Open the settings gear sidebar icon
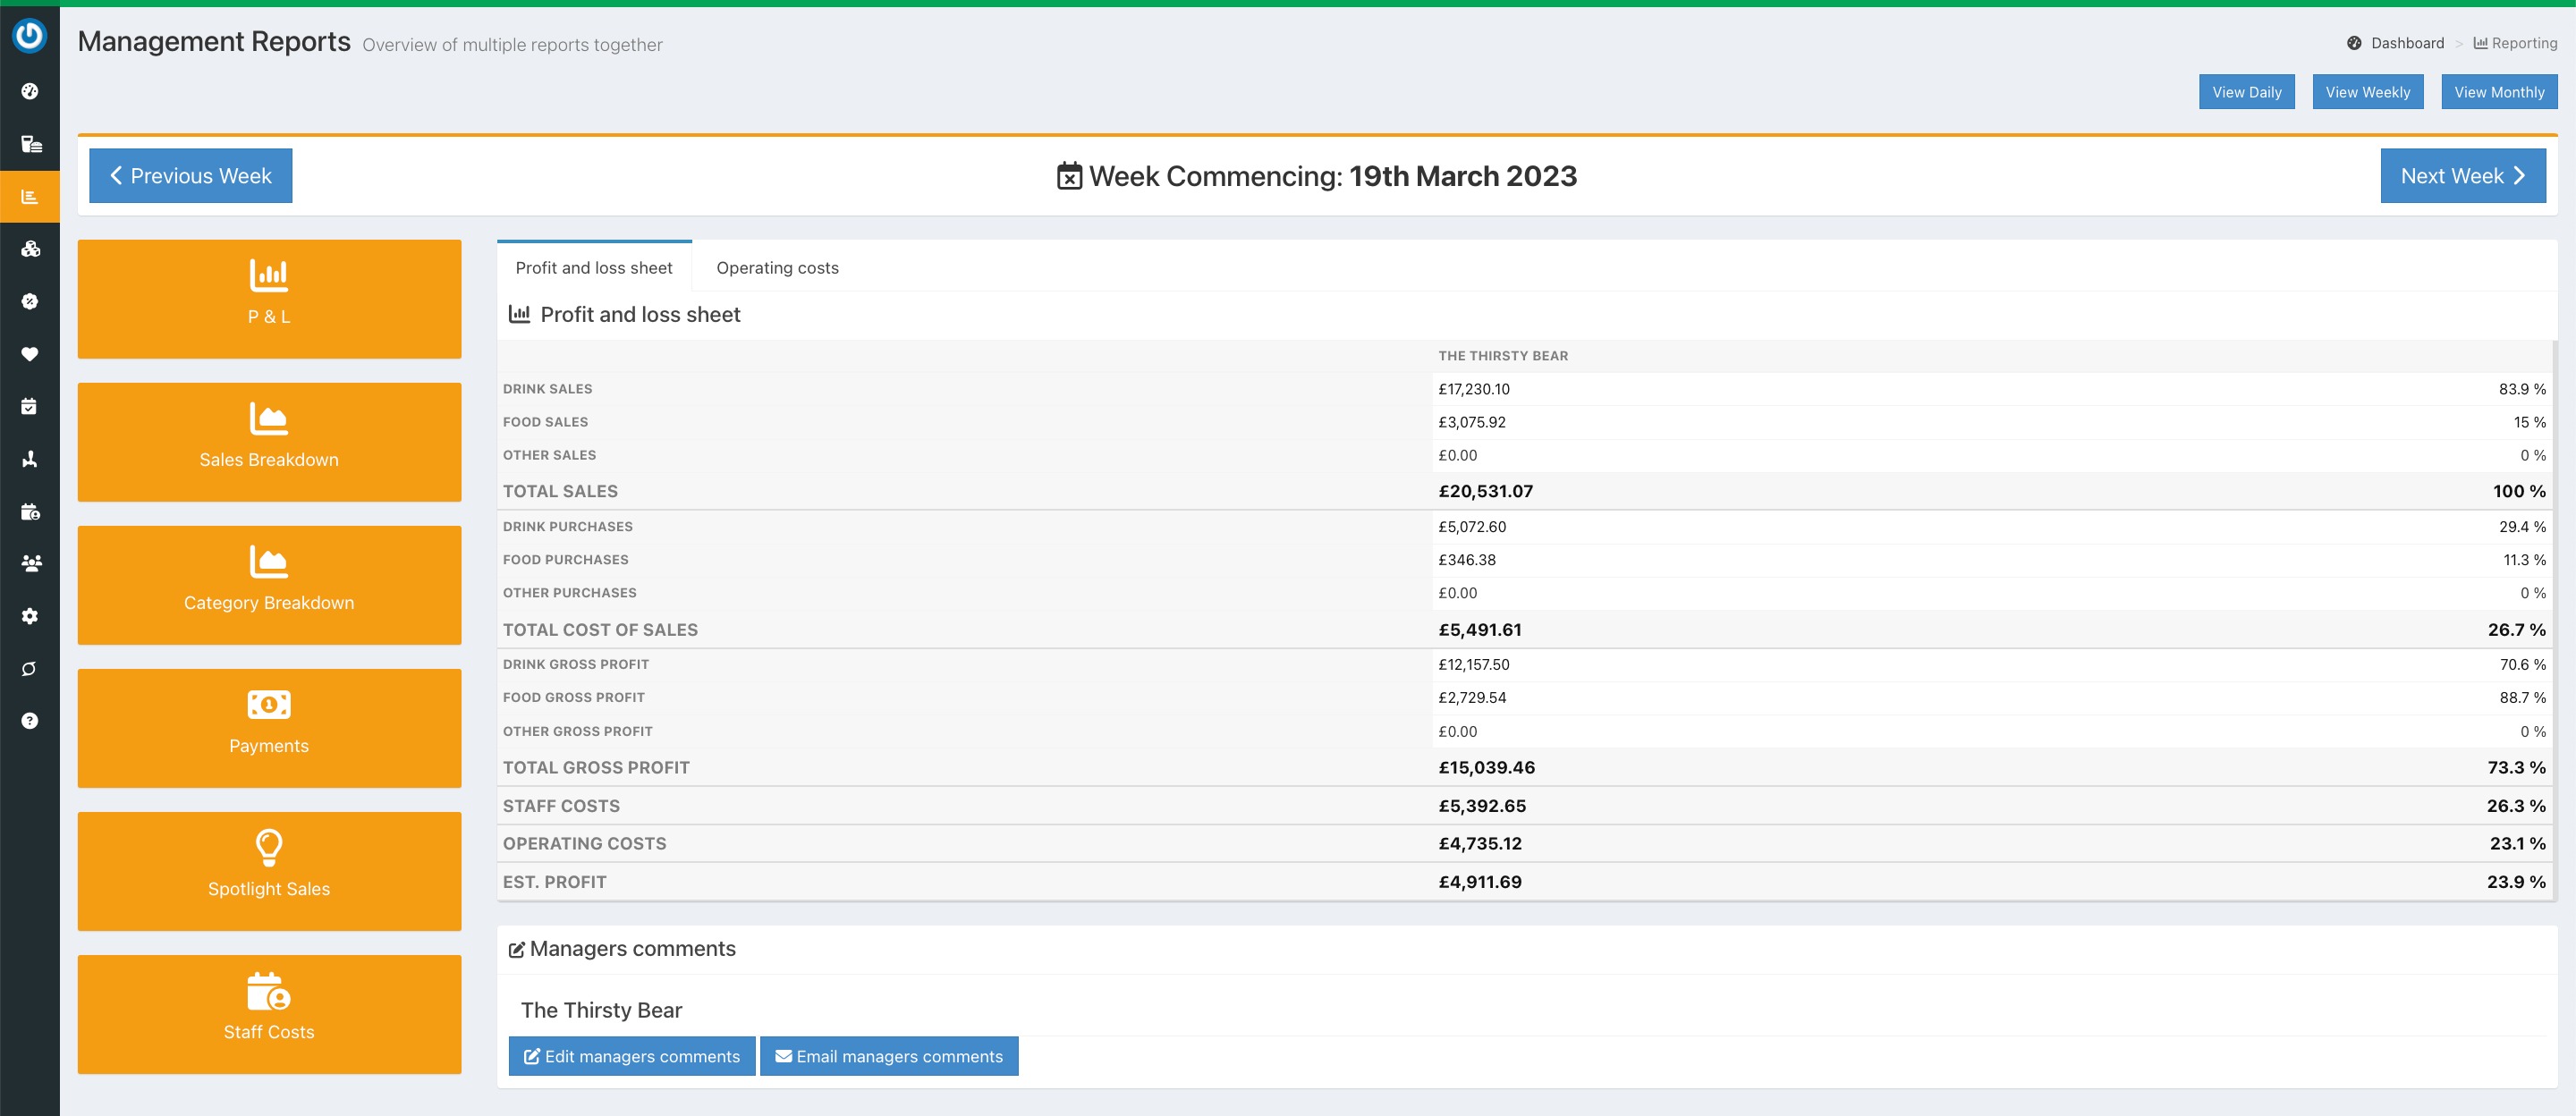The width and height of the screenshot is (2576, 1116). [x=30, y=616]
